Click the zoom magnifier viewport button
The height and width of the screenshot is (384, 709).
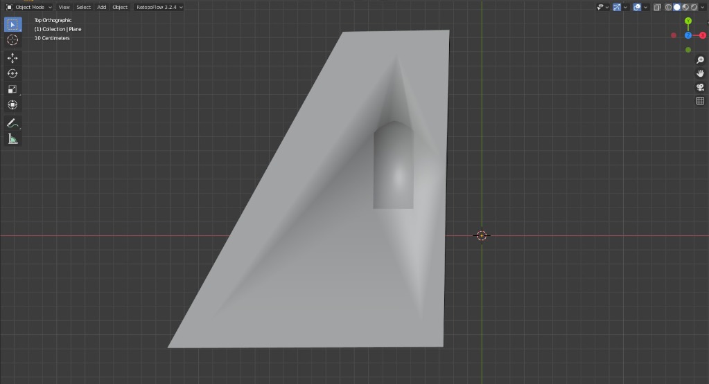pos(700,60)
